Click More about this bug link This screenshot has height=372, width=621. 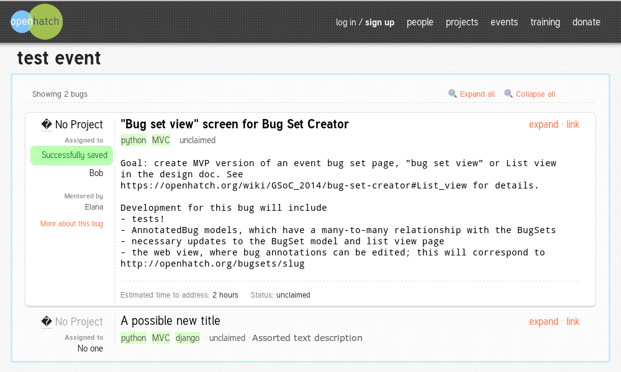pyautogui.click(x=71, y=224)
